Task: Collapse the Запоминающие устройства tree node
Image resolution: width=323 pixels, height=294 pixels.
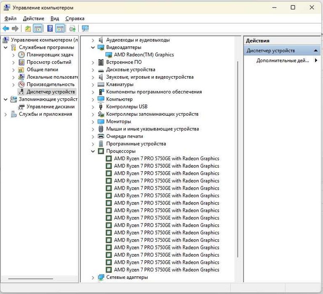Action: 6,100
